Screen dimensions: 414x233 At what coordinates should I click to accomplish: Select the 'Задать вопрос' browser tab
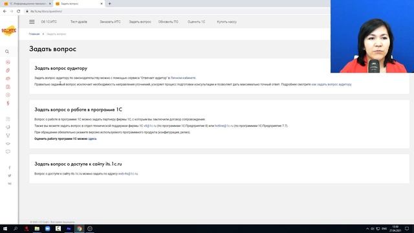[x=79, y=4]
